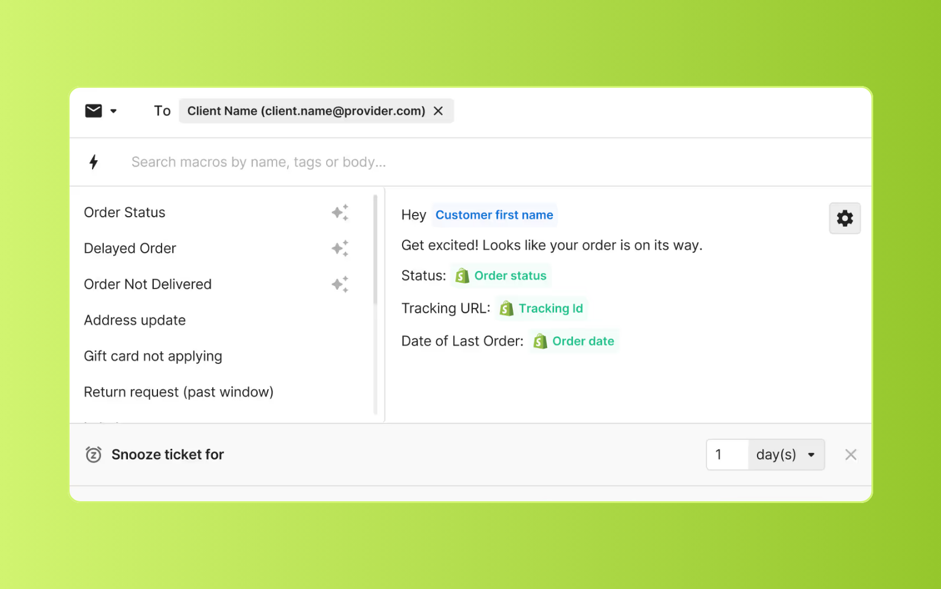Remove the Client Name recipient chip

[438, 111]
